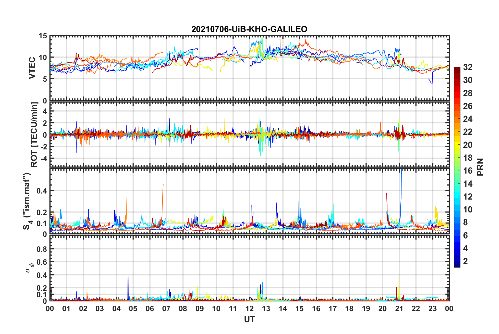This screenshot has height=334, width=499.
Task: Click ROT y-tick label 4
Action: click(45, 111)
